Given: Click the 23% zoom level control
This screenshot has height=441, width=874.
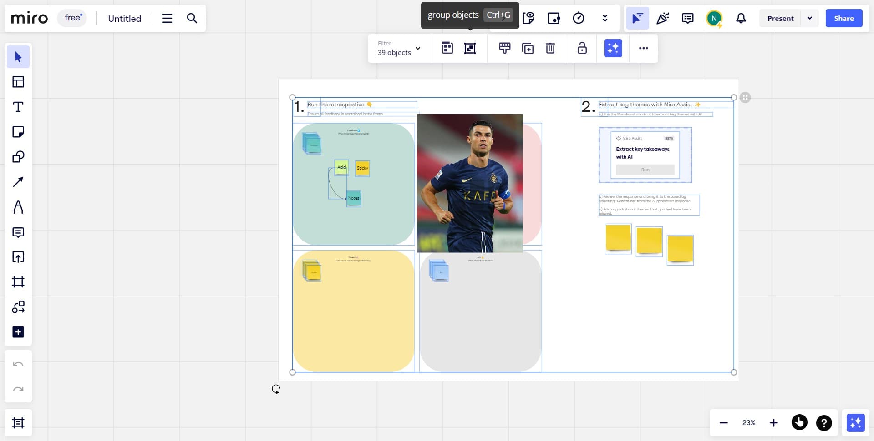Looking at the screenshot, I should tap(748, 422).
